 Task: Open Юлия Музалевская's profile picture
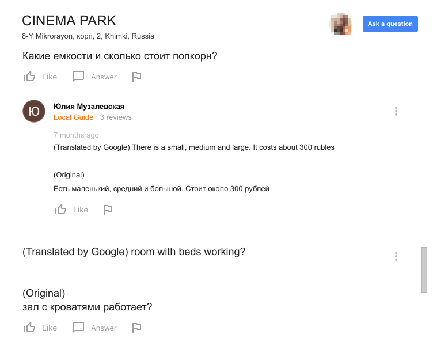34,111
